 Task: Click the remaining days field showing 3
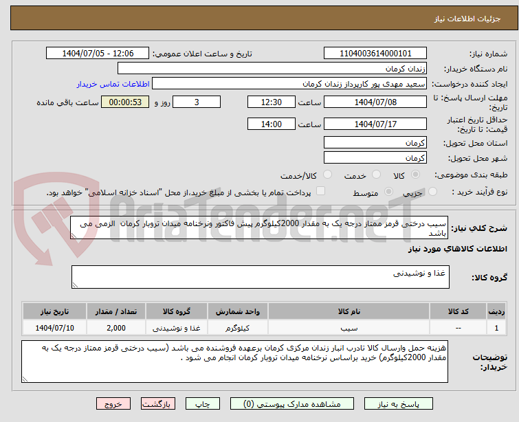coord(197,102)
